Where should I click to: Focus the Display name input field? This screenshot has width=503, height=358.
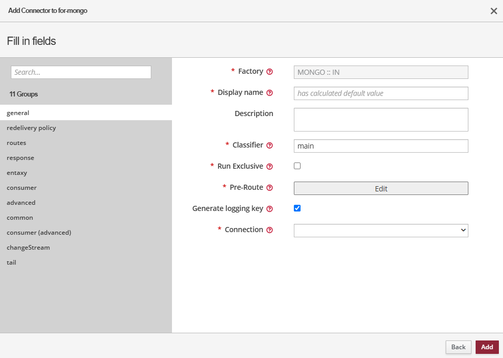pyautogui.click(x=381, y=93)
